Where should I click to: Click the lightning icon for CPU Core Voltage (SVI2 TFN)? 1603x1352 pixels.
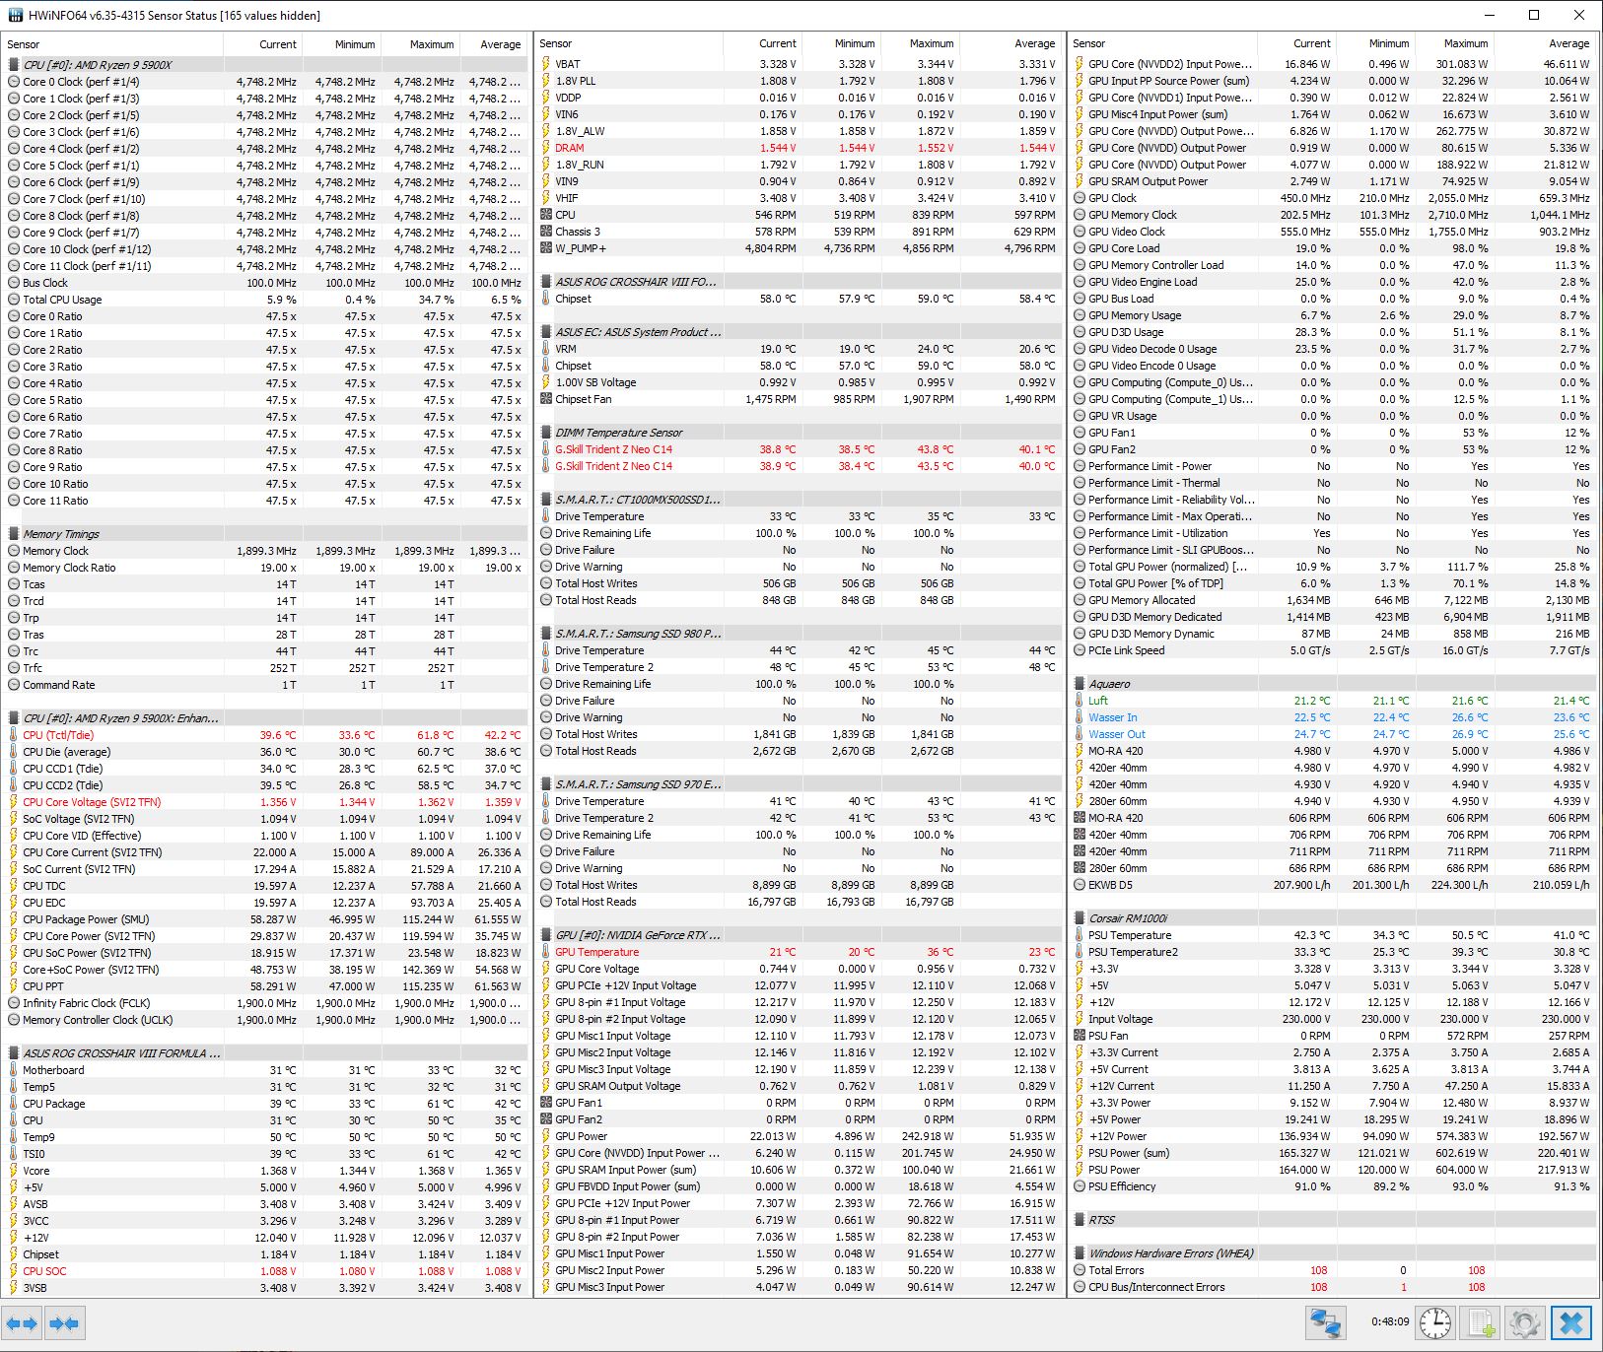point(14,802)
